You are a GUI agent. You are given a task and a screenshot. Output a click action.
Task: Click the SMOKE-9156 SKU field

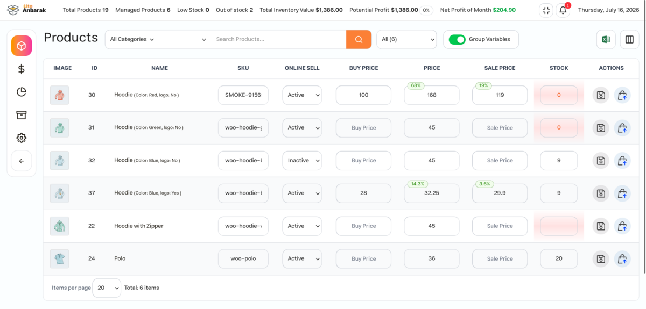243,95
